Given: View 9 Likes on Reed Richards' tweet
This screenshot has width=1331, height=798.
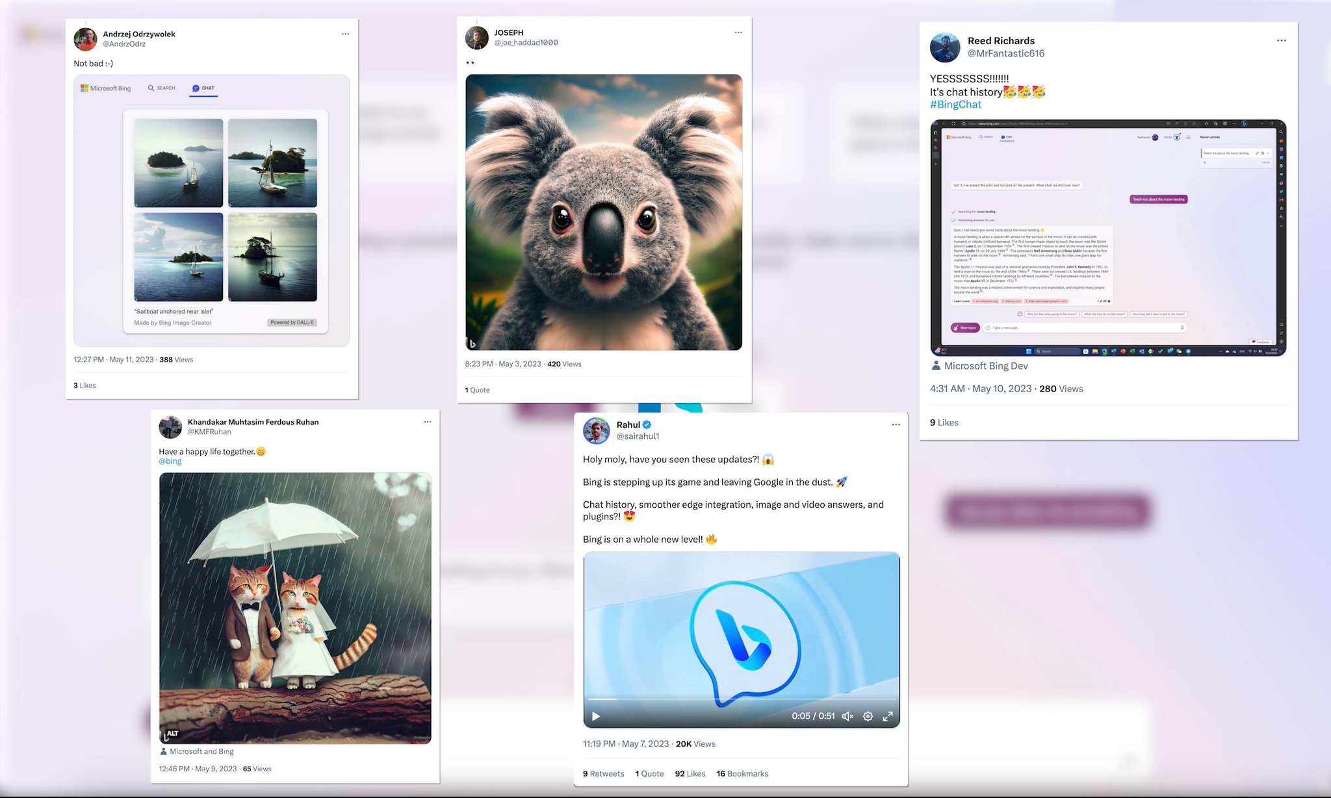Looking at the screenshot, I should click(x=944, y=423).
